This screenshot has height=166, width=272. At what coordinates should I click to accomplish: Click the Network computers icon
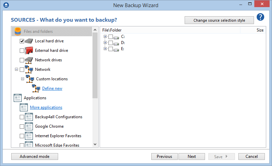29,69
